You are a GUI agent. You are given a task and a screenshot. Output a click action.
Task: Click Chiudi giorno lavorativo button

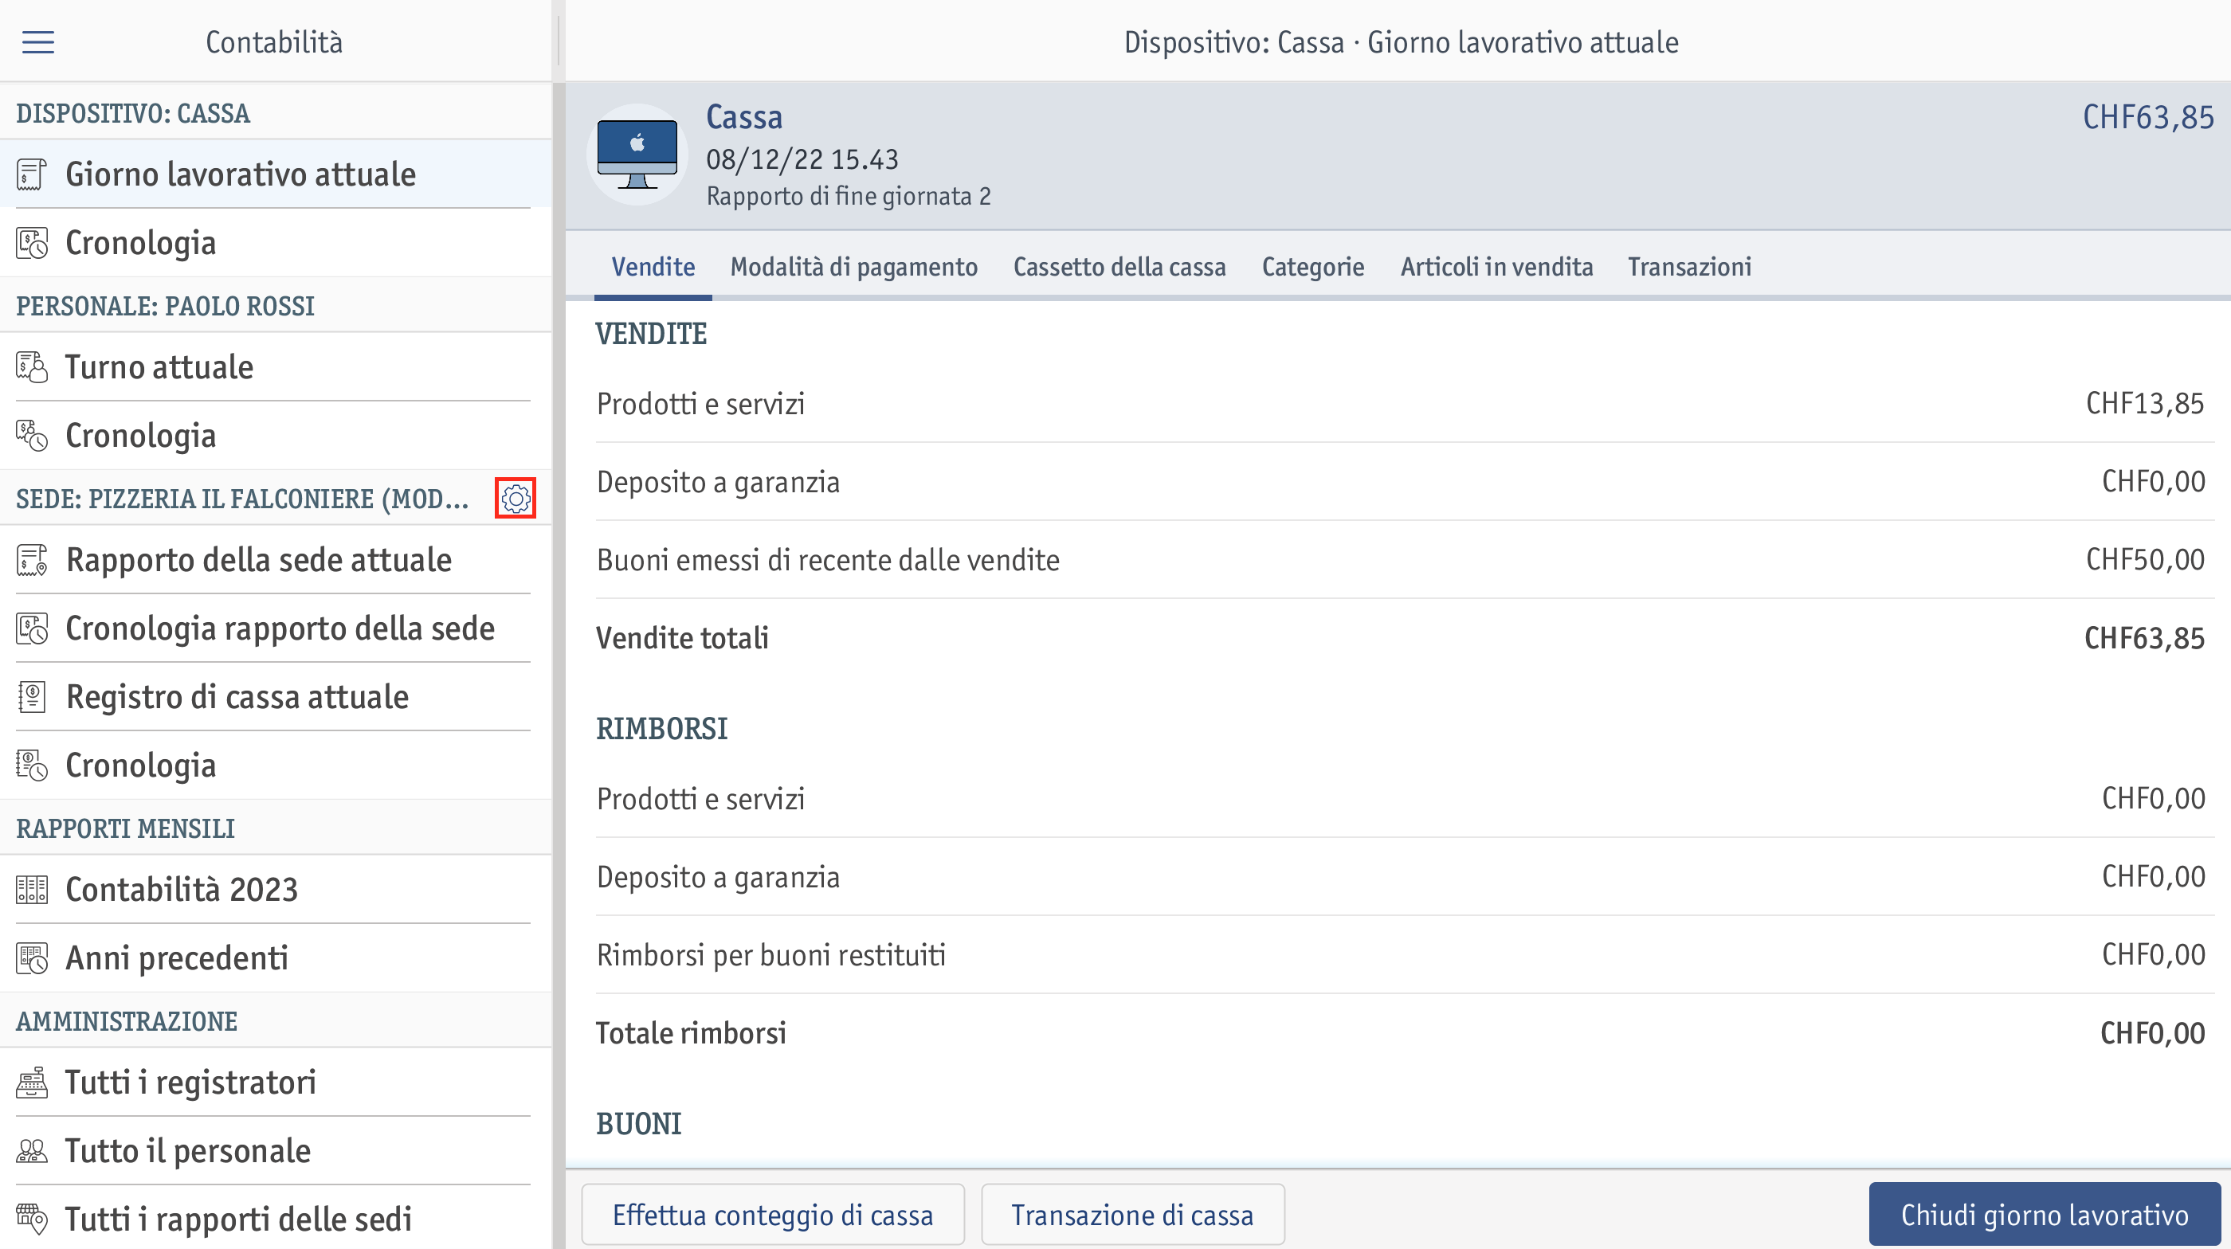point(2044,1215)
